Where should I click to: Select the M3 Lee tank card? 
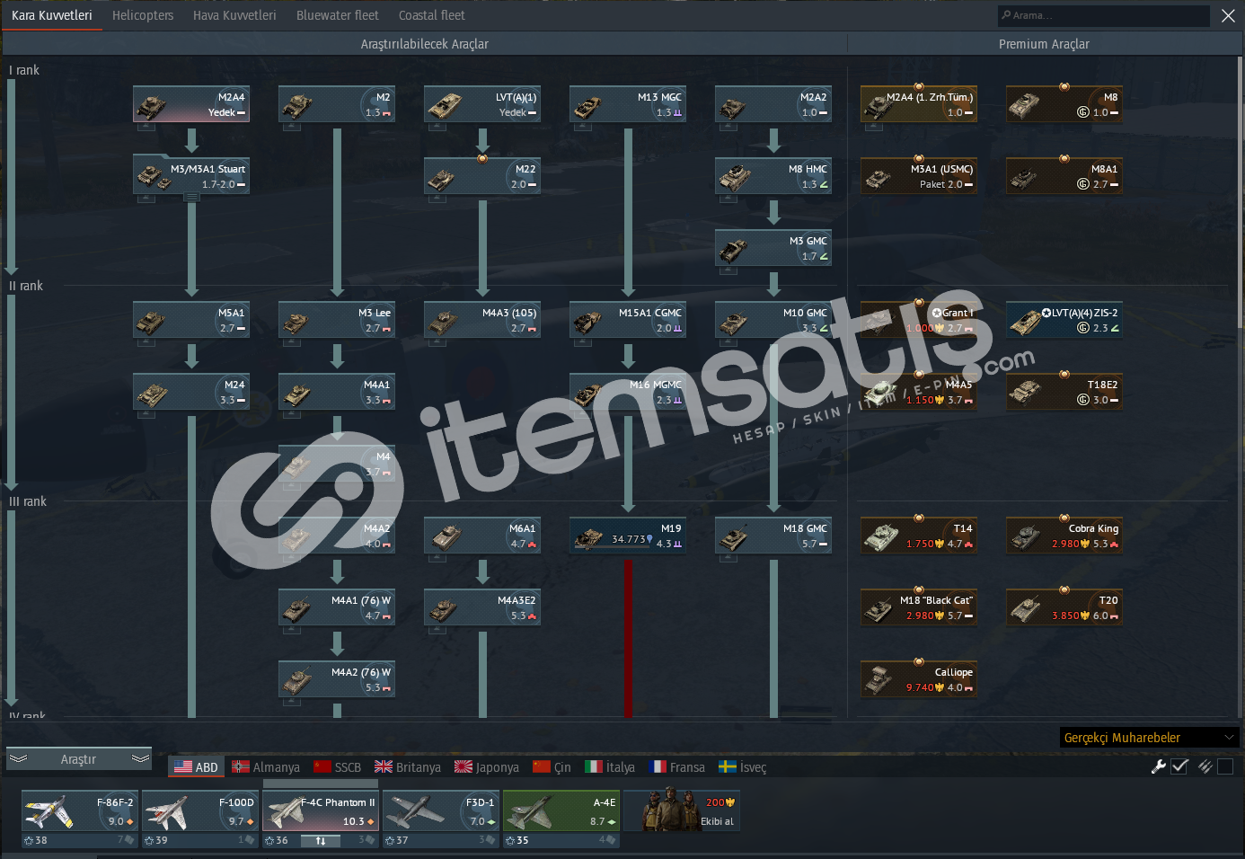pos(337,320)
